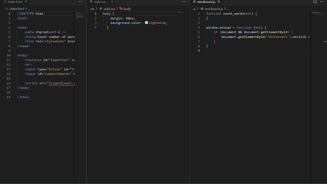Click the 'lightblue' value text
This screenshot has width=327, height=184.
(157, 23)
